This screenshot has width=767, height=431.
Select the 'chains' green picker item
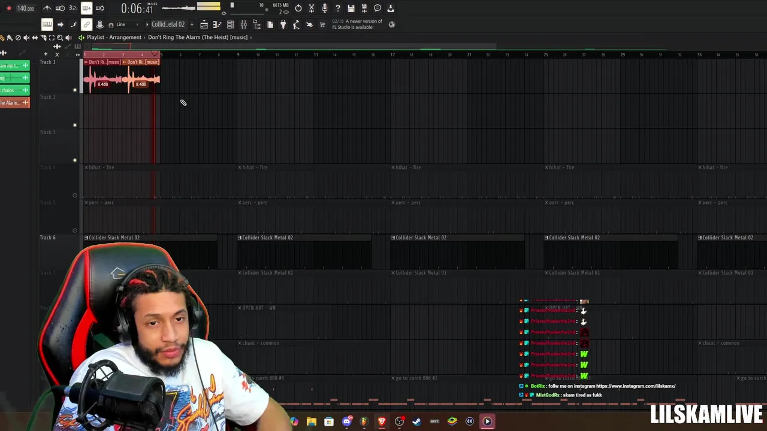pyautogui.click(x=14, y=90)
